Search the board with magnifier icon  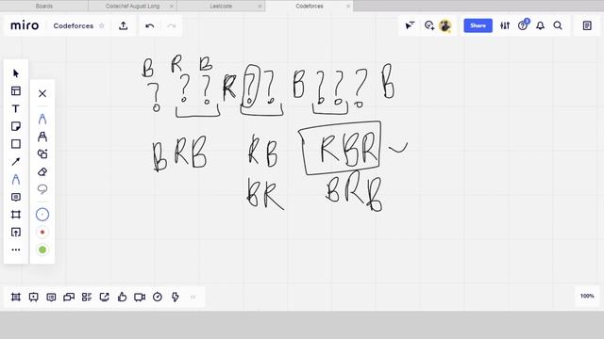point(558,25)
